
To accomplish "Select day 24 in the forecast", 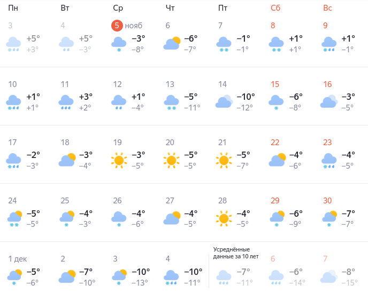I will tap(12, 200).
